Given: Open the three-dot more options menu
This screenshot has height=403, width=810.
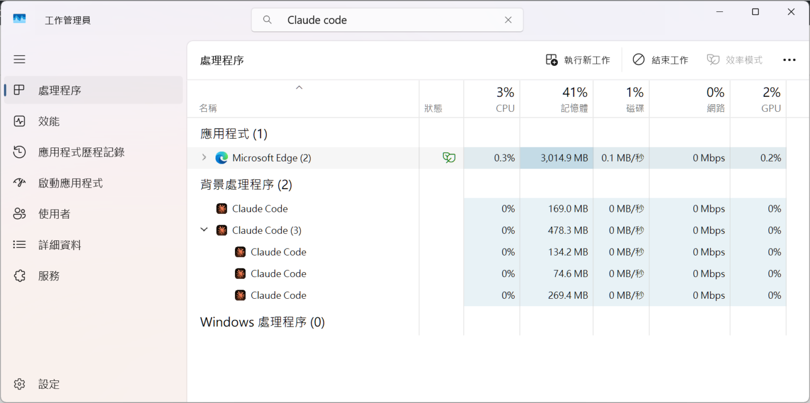Looking at the screenshot, I should (x=789, y=60).
